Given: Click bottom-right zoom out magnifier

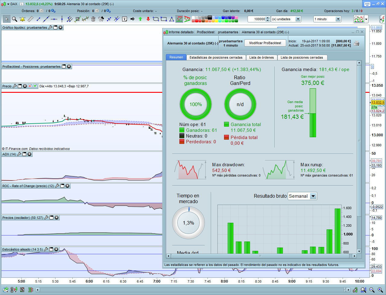Looking at the screenshot, I should point(372,290).
